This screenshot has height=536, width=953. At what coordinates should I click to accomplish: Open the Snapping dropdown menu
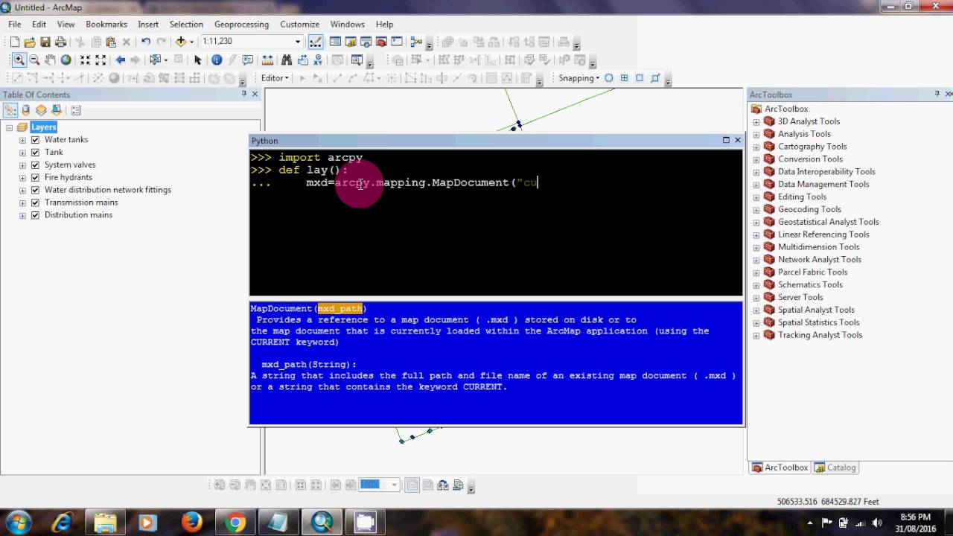pos(579,78)
